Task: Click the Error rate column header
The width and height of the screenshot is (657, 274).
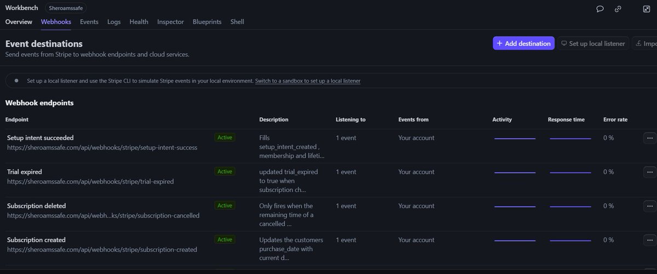Action: (x=615, y=119)
